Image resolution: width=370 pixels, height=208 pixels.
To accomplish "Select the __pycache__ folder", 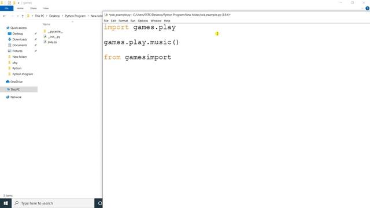I will tap(55, 31).
